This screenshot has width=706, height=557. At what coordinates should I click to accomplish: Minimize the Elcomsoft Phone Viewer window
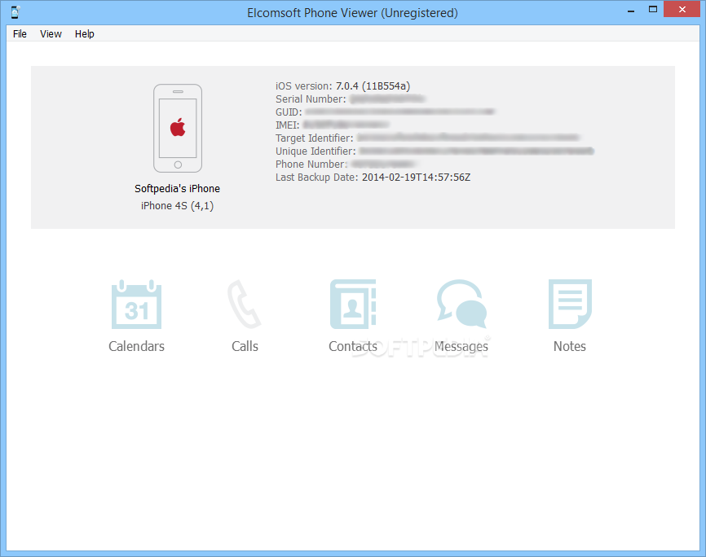631,10
